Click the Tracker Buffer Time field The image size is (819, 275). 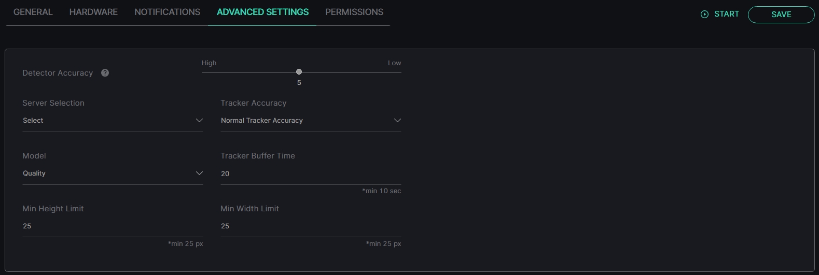tap(311, 174)
